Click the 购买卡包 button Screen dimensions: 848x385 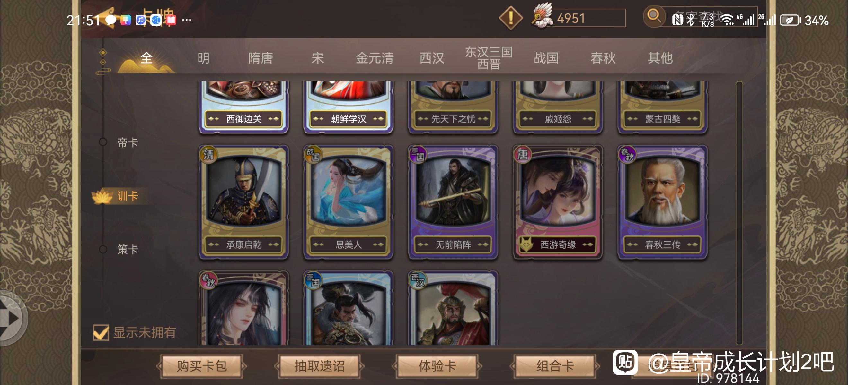pos(201,366)
